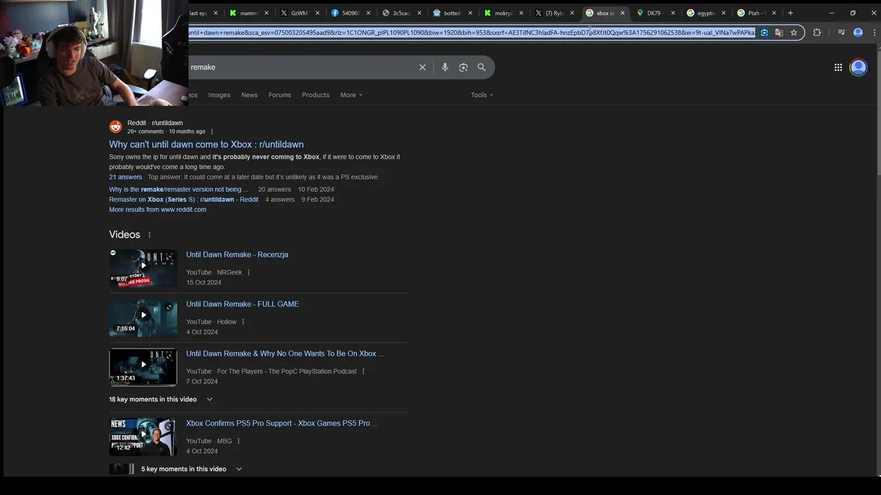Play the 9:07 Recenzja video thumbnail
The image size is (881, 495).
click(143, 268)
